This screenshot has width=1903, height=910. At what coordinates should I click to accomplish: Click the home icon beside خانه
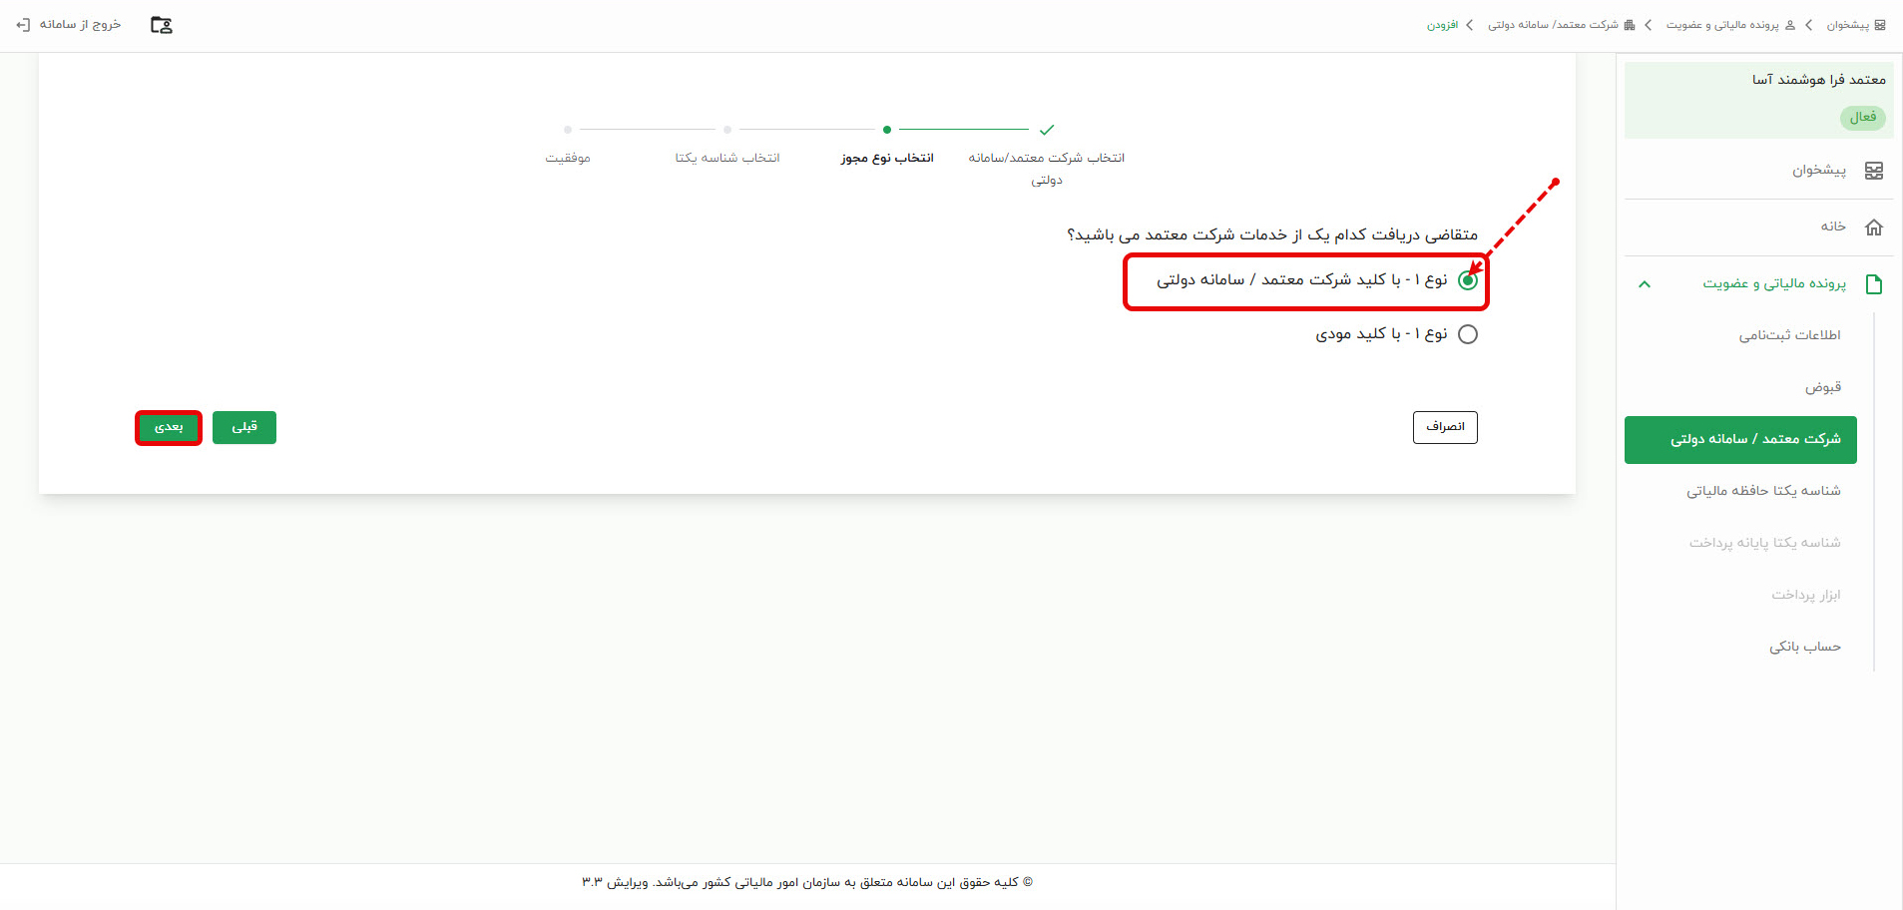1874,227
